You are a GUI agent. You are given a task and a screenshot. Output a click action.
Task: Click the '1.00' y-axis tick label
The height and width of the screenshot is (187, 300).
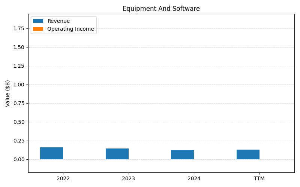click(x=19, y=85)
